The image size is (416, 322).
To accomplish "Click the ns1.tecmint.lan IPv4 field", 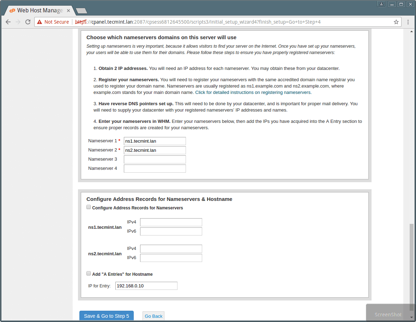I will (171, 222).
